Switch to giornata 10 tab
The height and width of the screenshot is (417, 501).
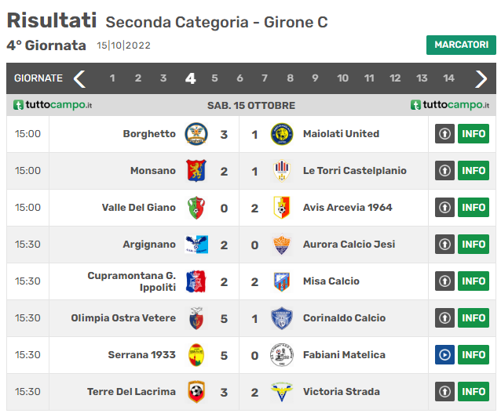tap(342, 78)
